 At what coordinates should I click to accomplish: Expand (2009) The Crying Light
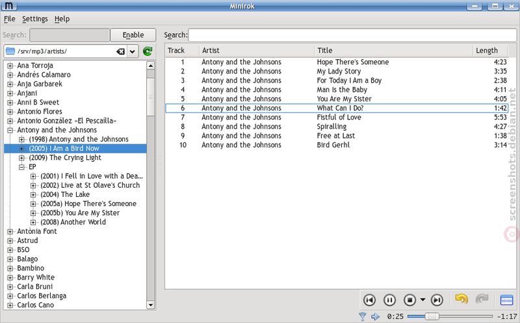pyautogui.click(x=21, y=158)
